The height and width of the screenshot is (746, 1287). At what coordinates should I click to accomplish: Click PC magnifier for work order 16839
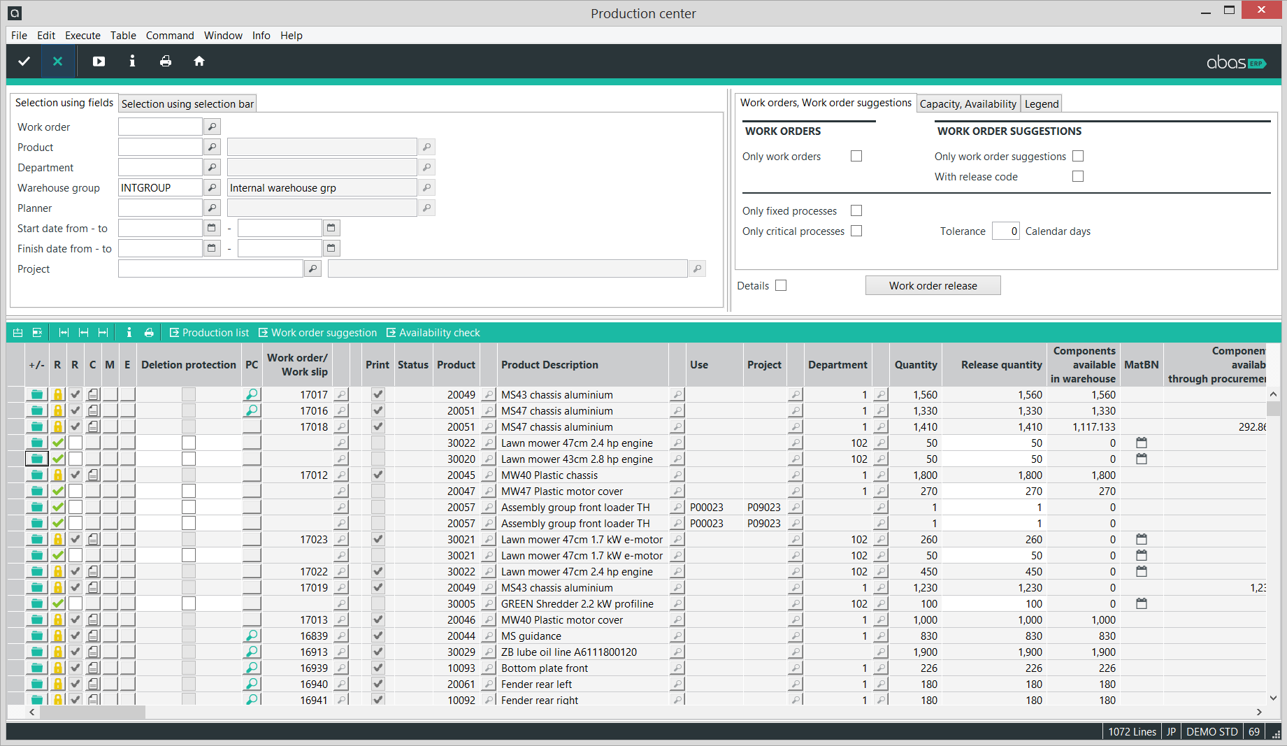pos(252,636)
